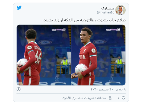Viewport: 144px width, 104px height.
Task: Click the football held in left photo
Action: pos(23,64)
